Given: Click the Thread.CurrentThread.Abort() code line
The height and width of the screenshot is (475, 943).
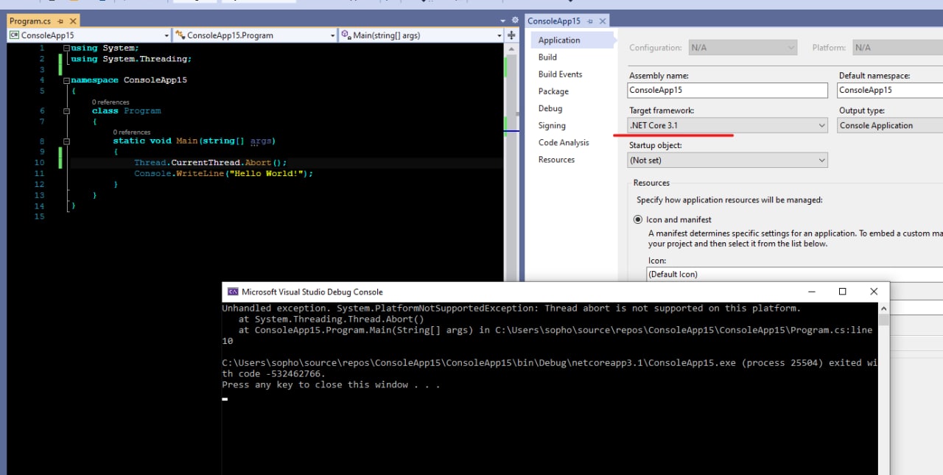Looking at the screenshot, I should coord(210,163).
